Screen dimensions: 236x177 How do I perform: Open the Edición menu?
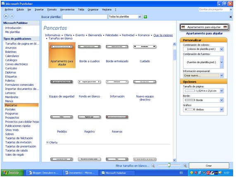click(20, 9)
